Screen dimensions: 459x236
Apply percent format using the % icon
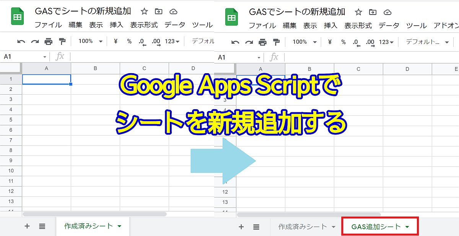(130, 41)
